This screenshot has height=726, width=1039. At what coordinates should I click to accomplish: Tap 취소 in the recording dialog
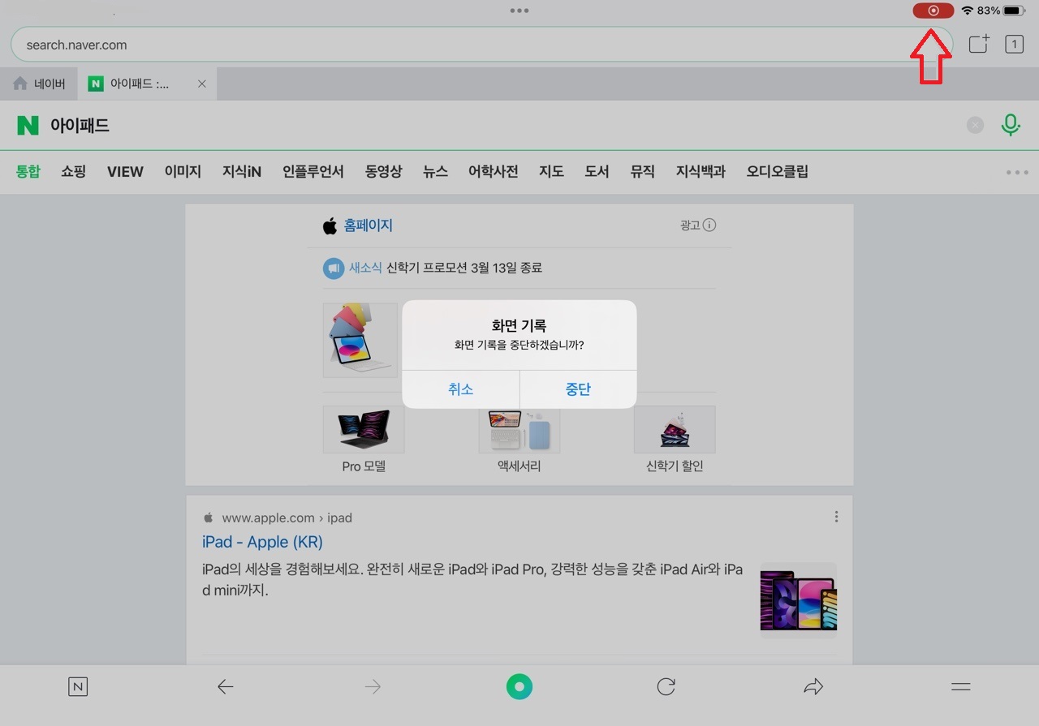point(460,389)
